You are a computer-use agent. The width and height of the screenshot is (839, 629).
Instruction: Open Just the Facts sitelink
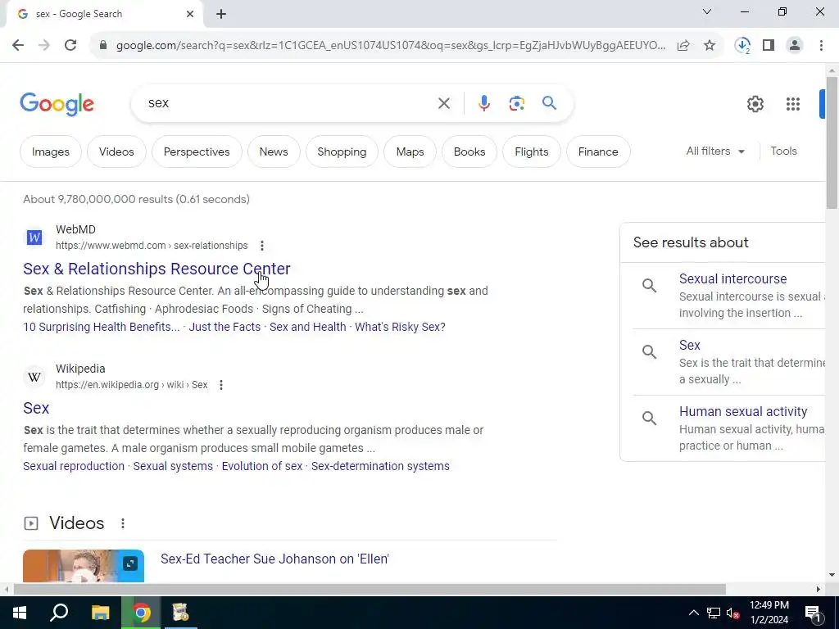[224, 327]
